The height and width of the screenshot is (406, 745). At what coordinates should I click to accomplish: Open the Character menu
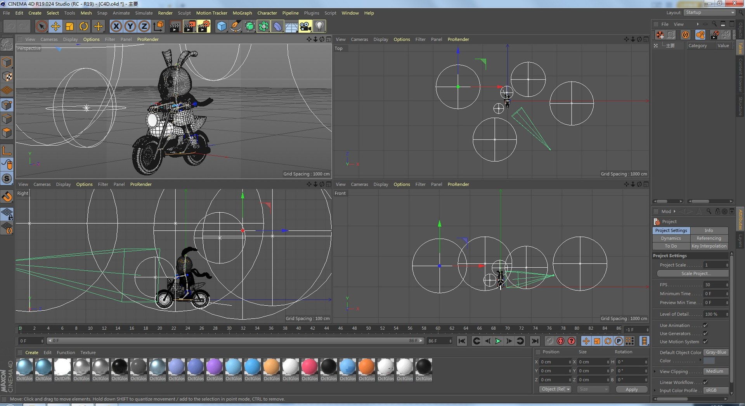point(267,13)
